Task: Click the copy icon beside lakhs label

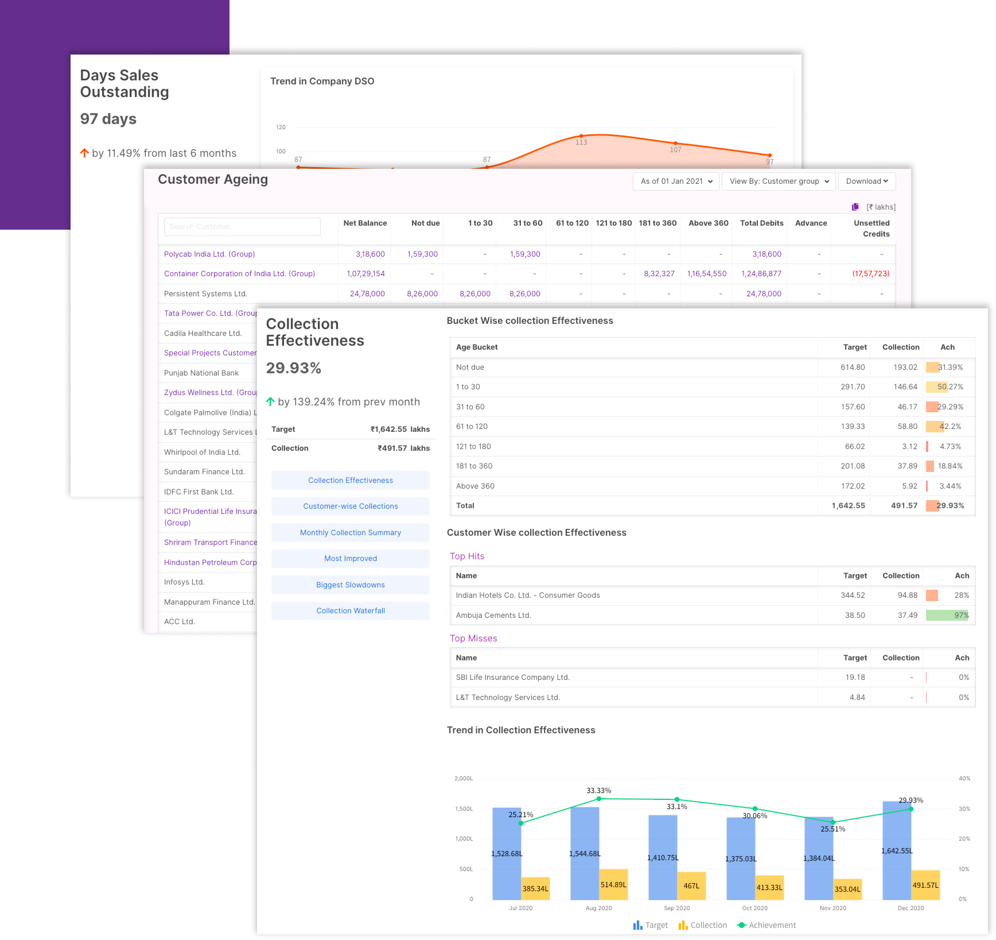Action: 855,206
